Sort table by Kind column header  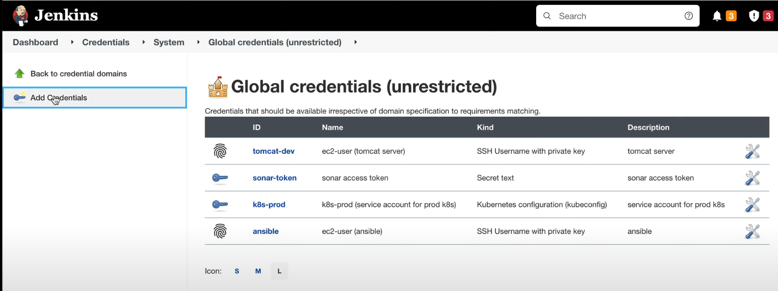click(485, 127)
